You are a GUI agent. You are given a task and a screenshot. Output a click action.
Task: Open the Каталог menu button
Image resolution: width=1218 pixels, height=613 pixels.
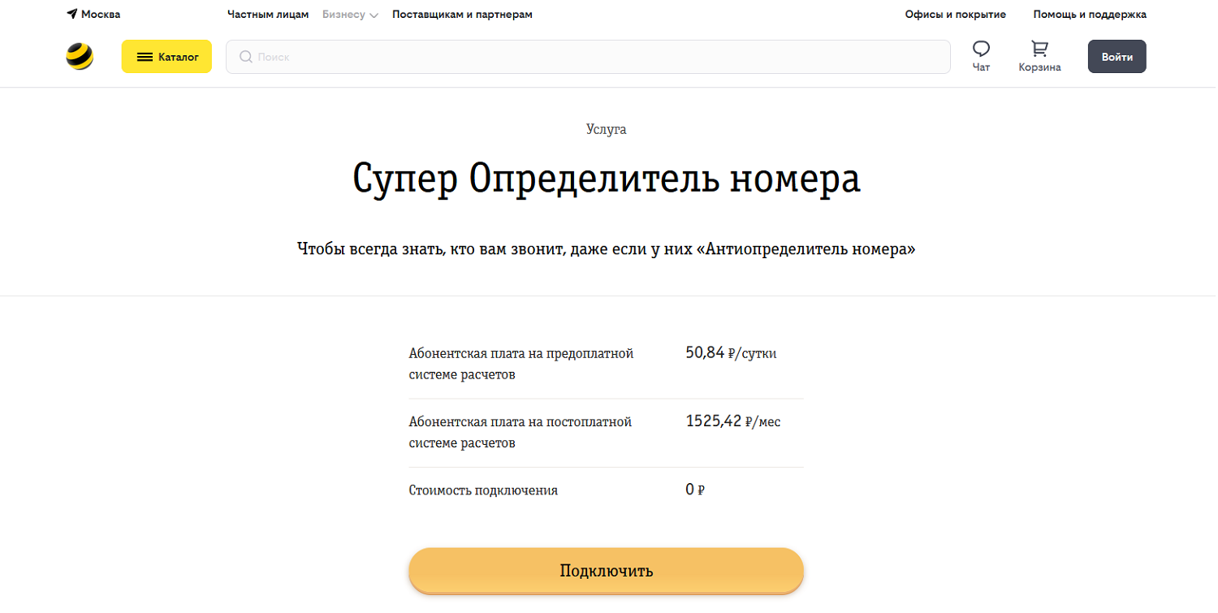166,57
